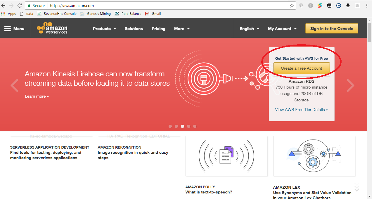Expand the More dropdown in navigation
374x199 pixels.
[x=182, y=29]
